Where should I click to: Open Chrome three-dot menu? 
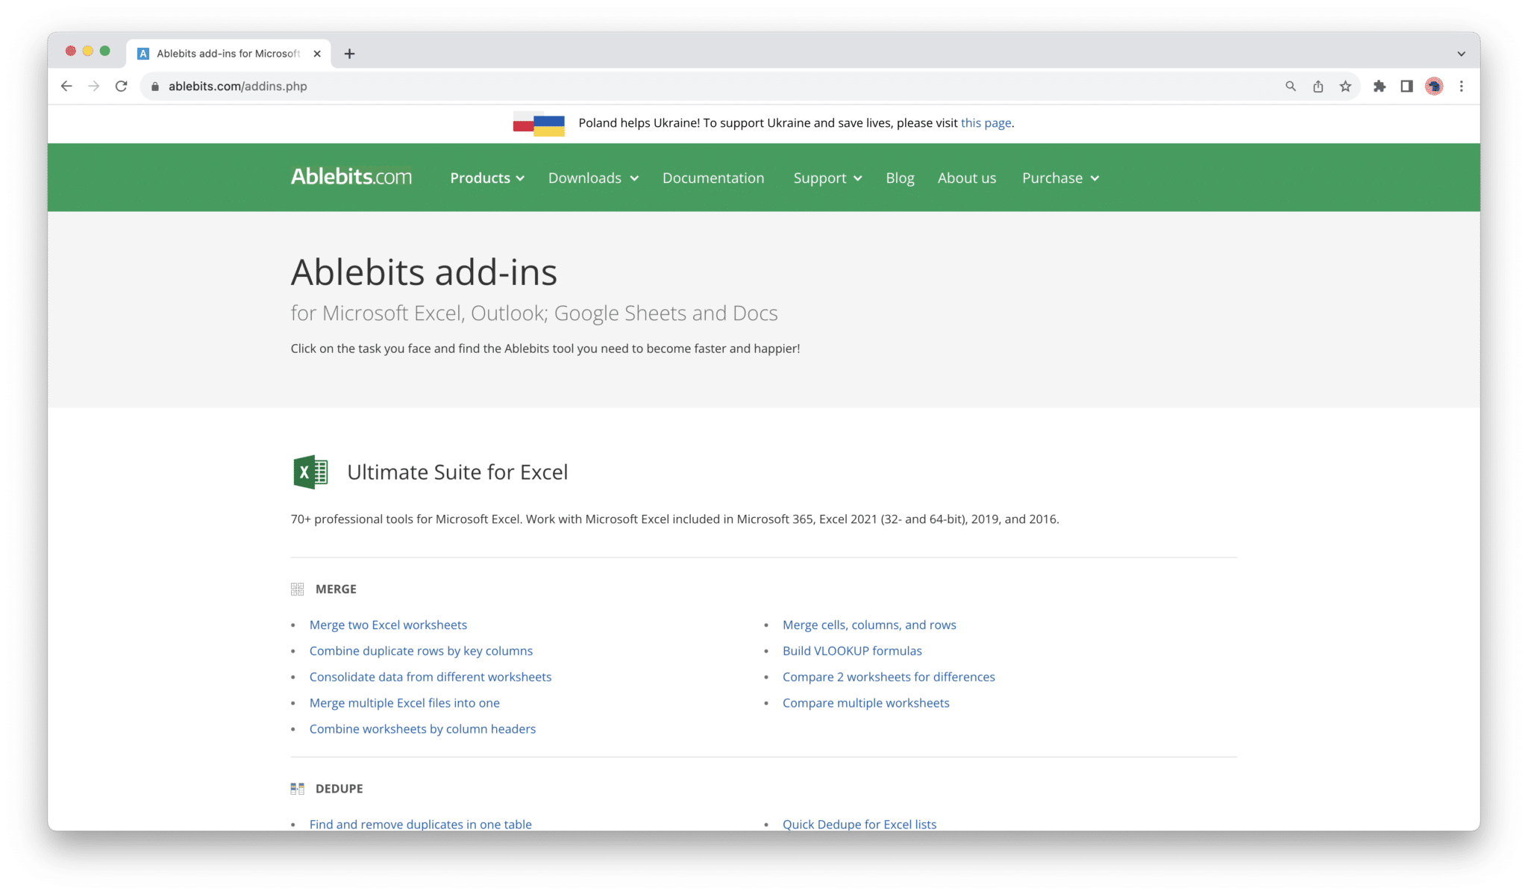(1462, 87)
